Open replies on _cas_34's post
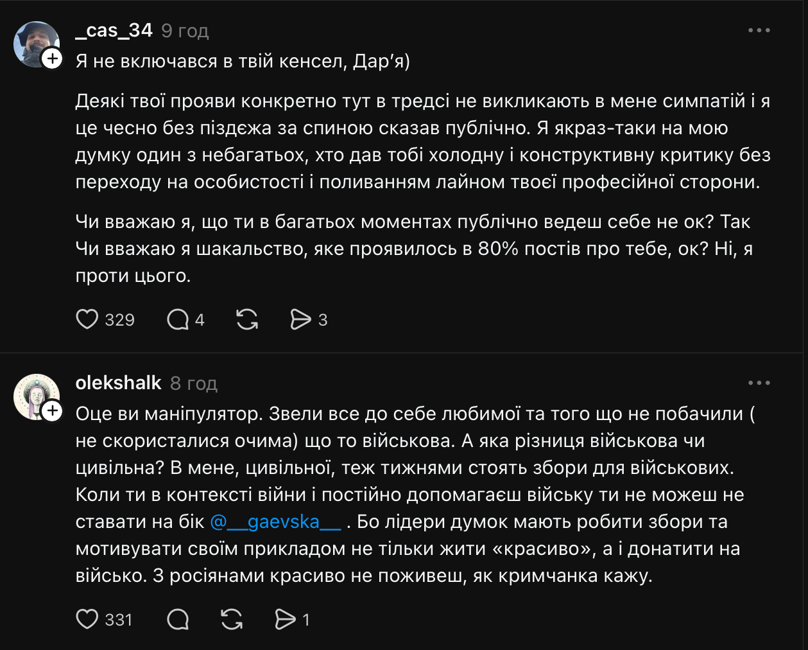This screenshot has width=808, height=650. coord(178,319)
